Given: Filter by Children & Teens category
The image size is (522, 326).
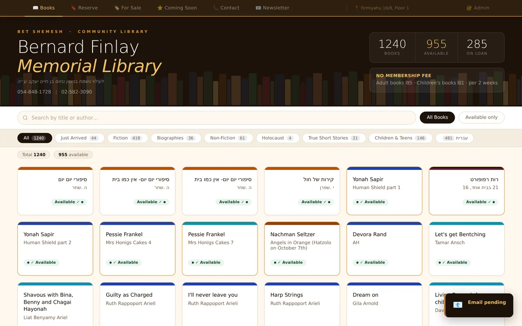Looking at the screenshot, I should [401, 138].
